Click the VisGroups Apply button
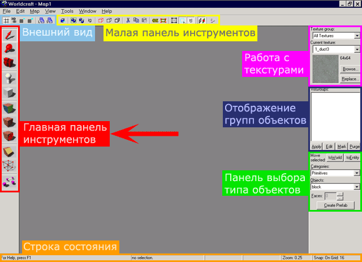 pos(316,147)
